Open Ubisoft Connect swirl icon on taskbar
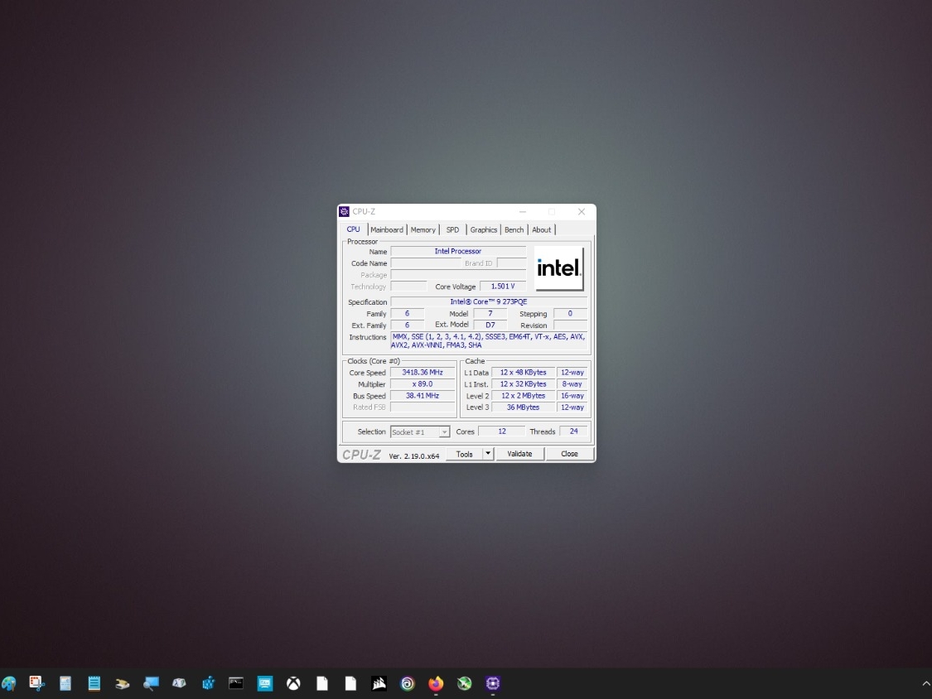The width and height of the screenshot is (932, 699). click(x=407, y=683)
